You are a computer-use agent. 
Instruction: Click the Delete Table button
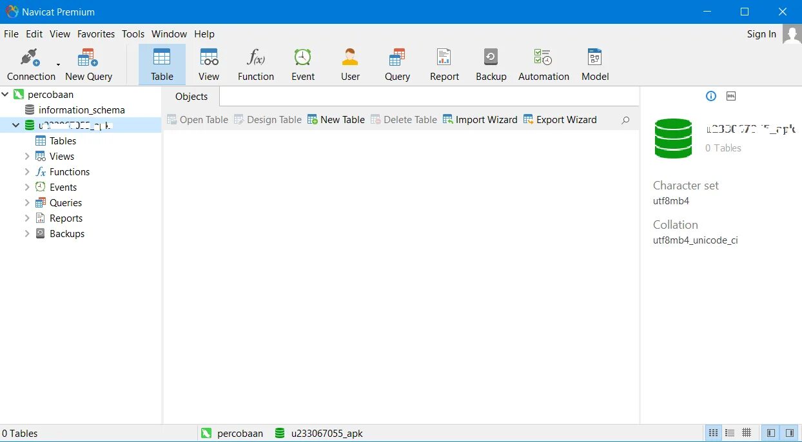click(x=404, y=120)
